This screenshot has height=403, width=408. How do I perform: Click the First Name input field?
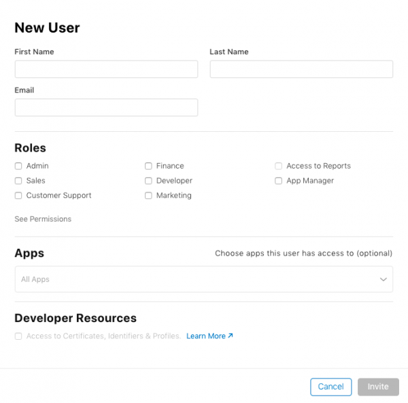[x=106, y=69]
